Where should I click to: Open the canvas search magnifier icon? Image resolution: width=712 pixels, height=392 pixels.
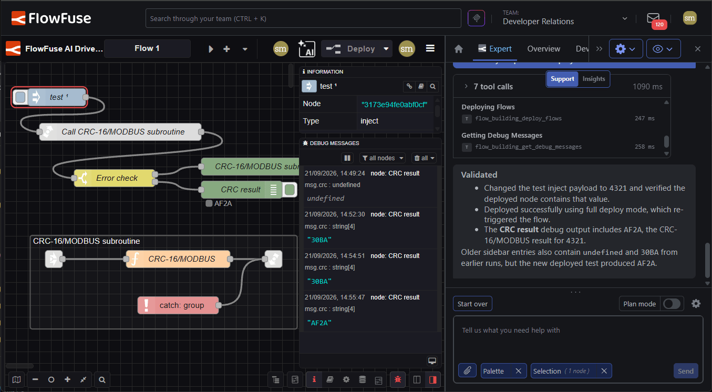click(102, 379)
